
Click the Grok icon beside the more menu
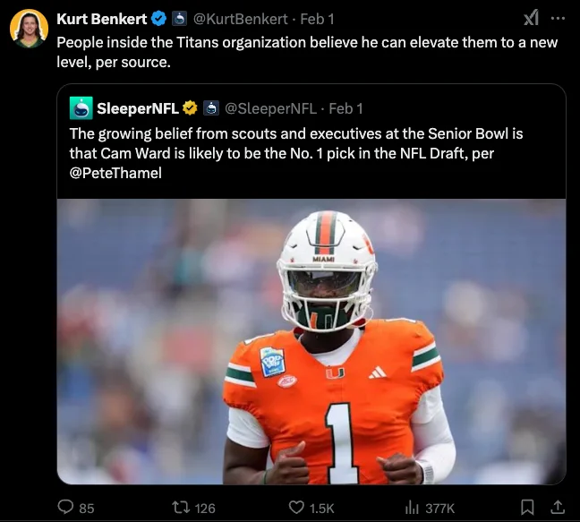(531, 18)
